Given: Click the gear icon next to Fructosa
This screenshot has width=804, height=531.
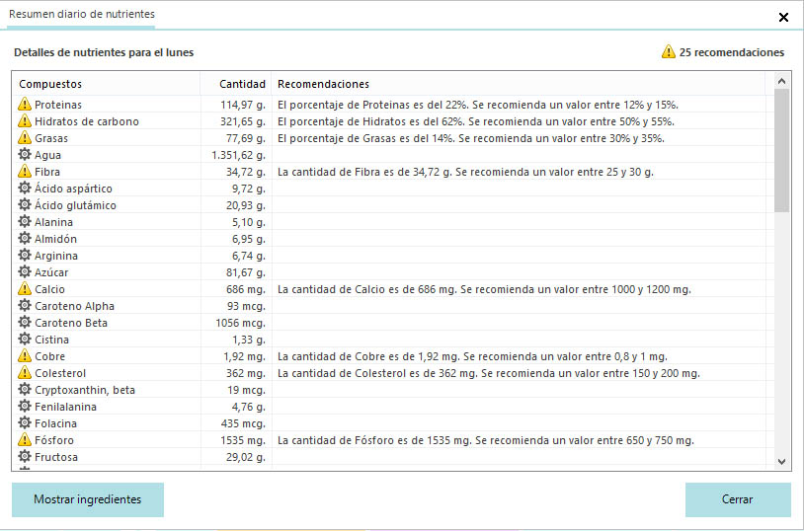Looking at the screenshot, I should pos(25,456).
